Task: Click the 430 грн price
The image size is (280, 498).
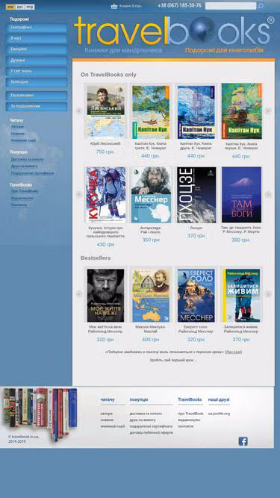Action: (x=105, y=245)
